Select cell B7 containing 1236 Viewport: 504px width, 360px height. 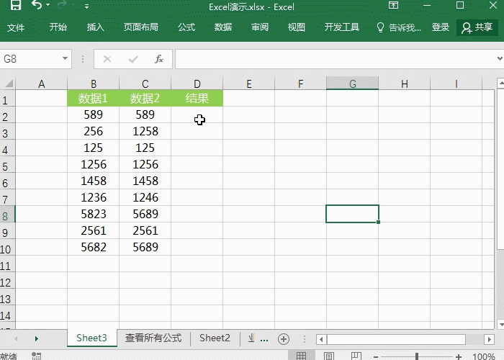[x=93, y=197]
